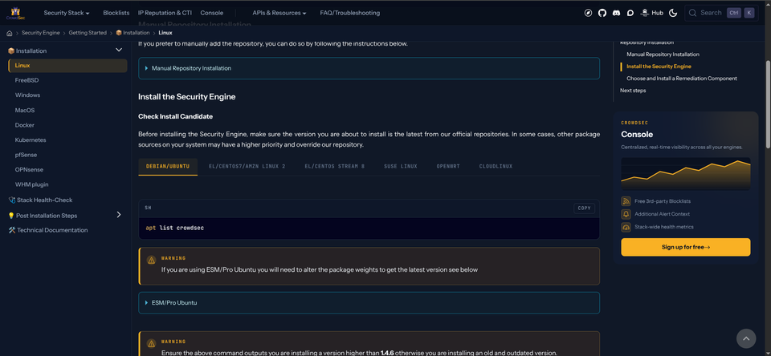The image size is (771, 356).
Task: Open the GitHub icon link
Action: 602,13
